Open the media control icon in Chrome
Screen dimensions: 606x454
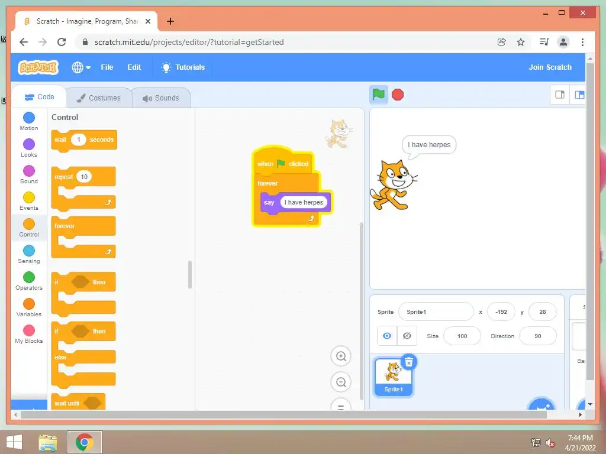coord(544,42)
